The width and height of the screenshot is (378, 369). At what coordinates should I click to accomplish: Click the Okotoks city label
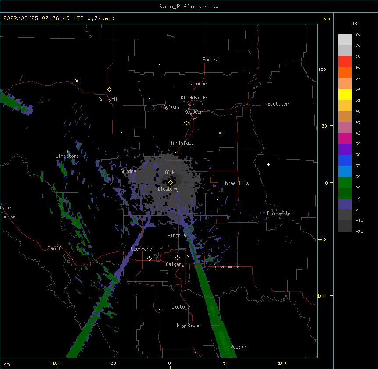click(x=181, y=307)
